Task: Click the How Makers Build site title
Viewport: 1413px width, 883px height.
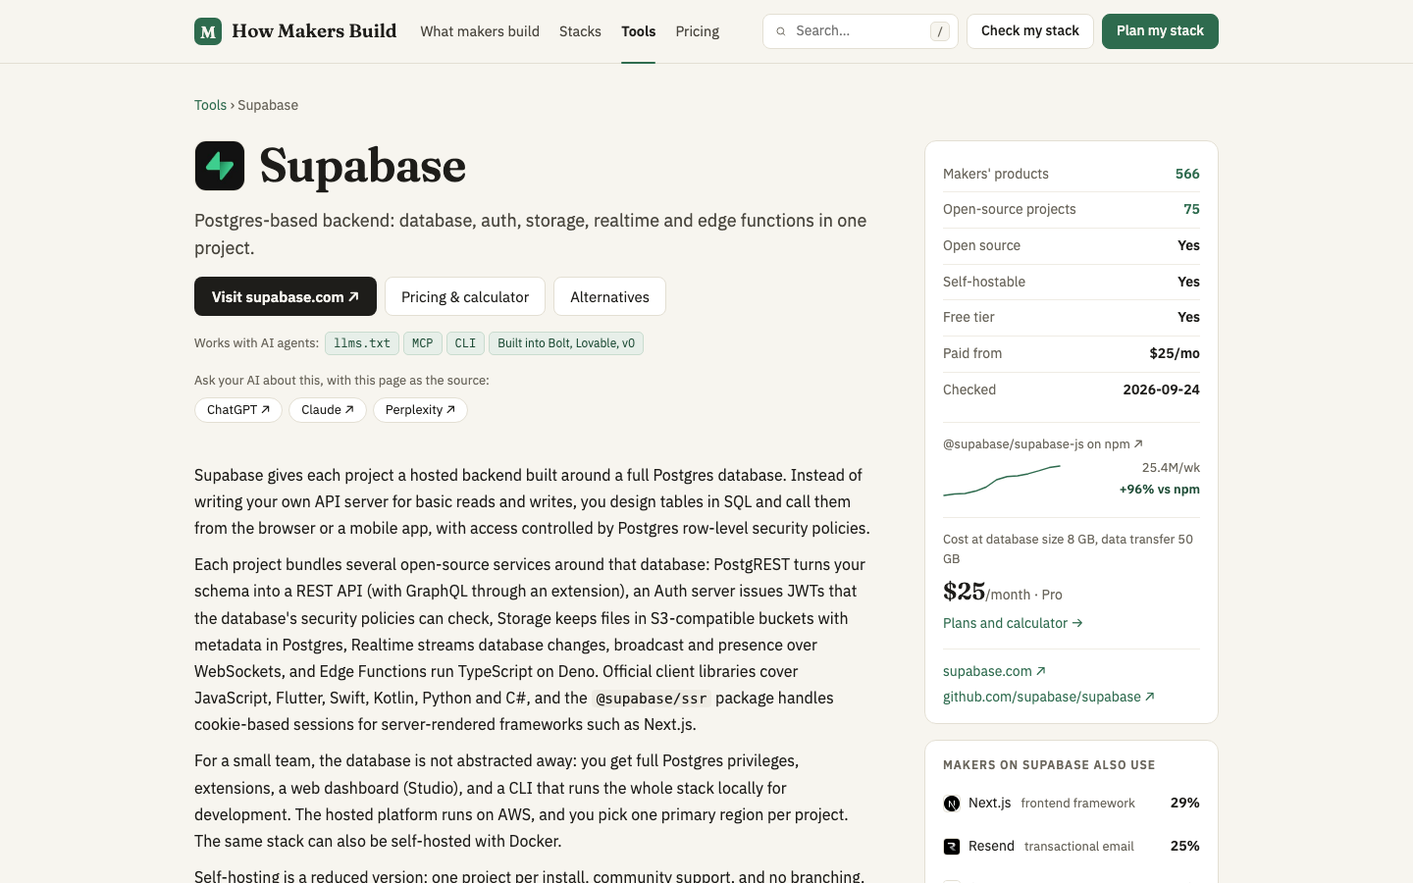Action: coord(314,31)
